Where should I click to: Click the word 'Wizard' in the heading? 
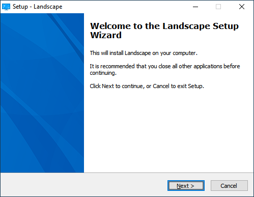pyautogui.click(x=106, y=35)
